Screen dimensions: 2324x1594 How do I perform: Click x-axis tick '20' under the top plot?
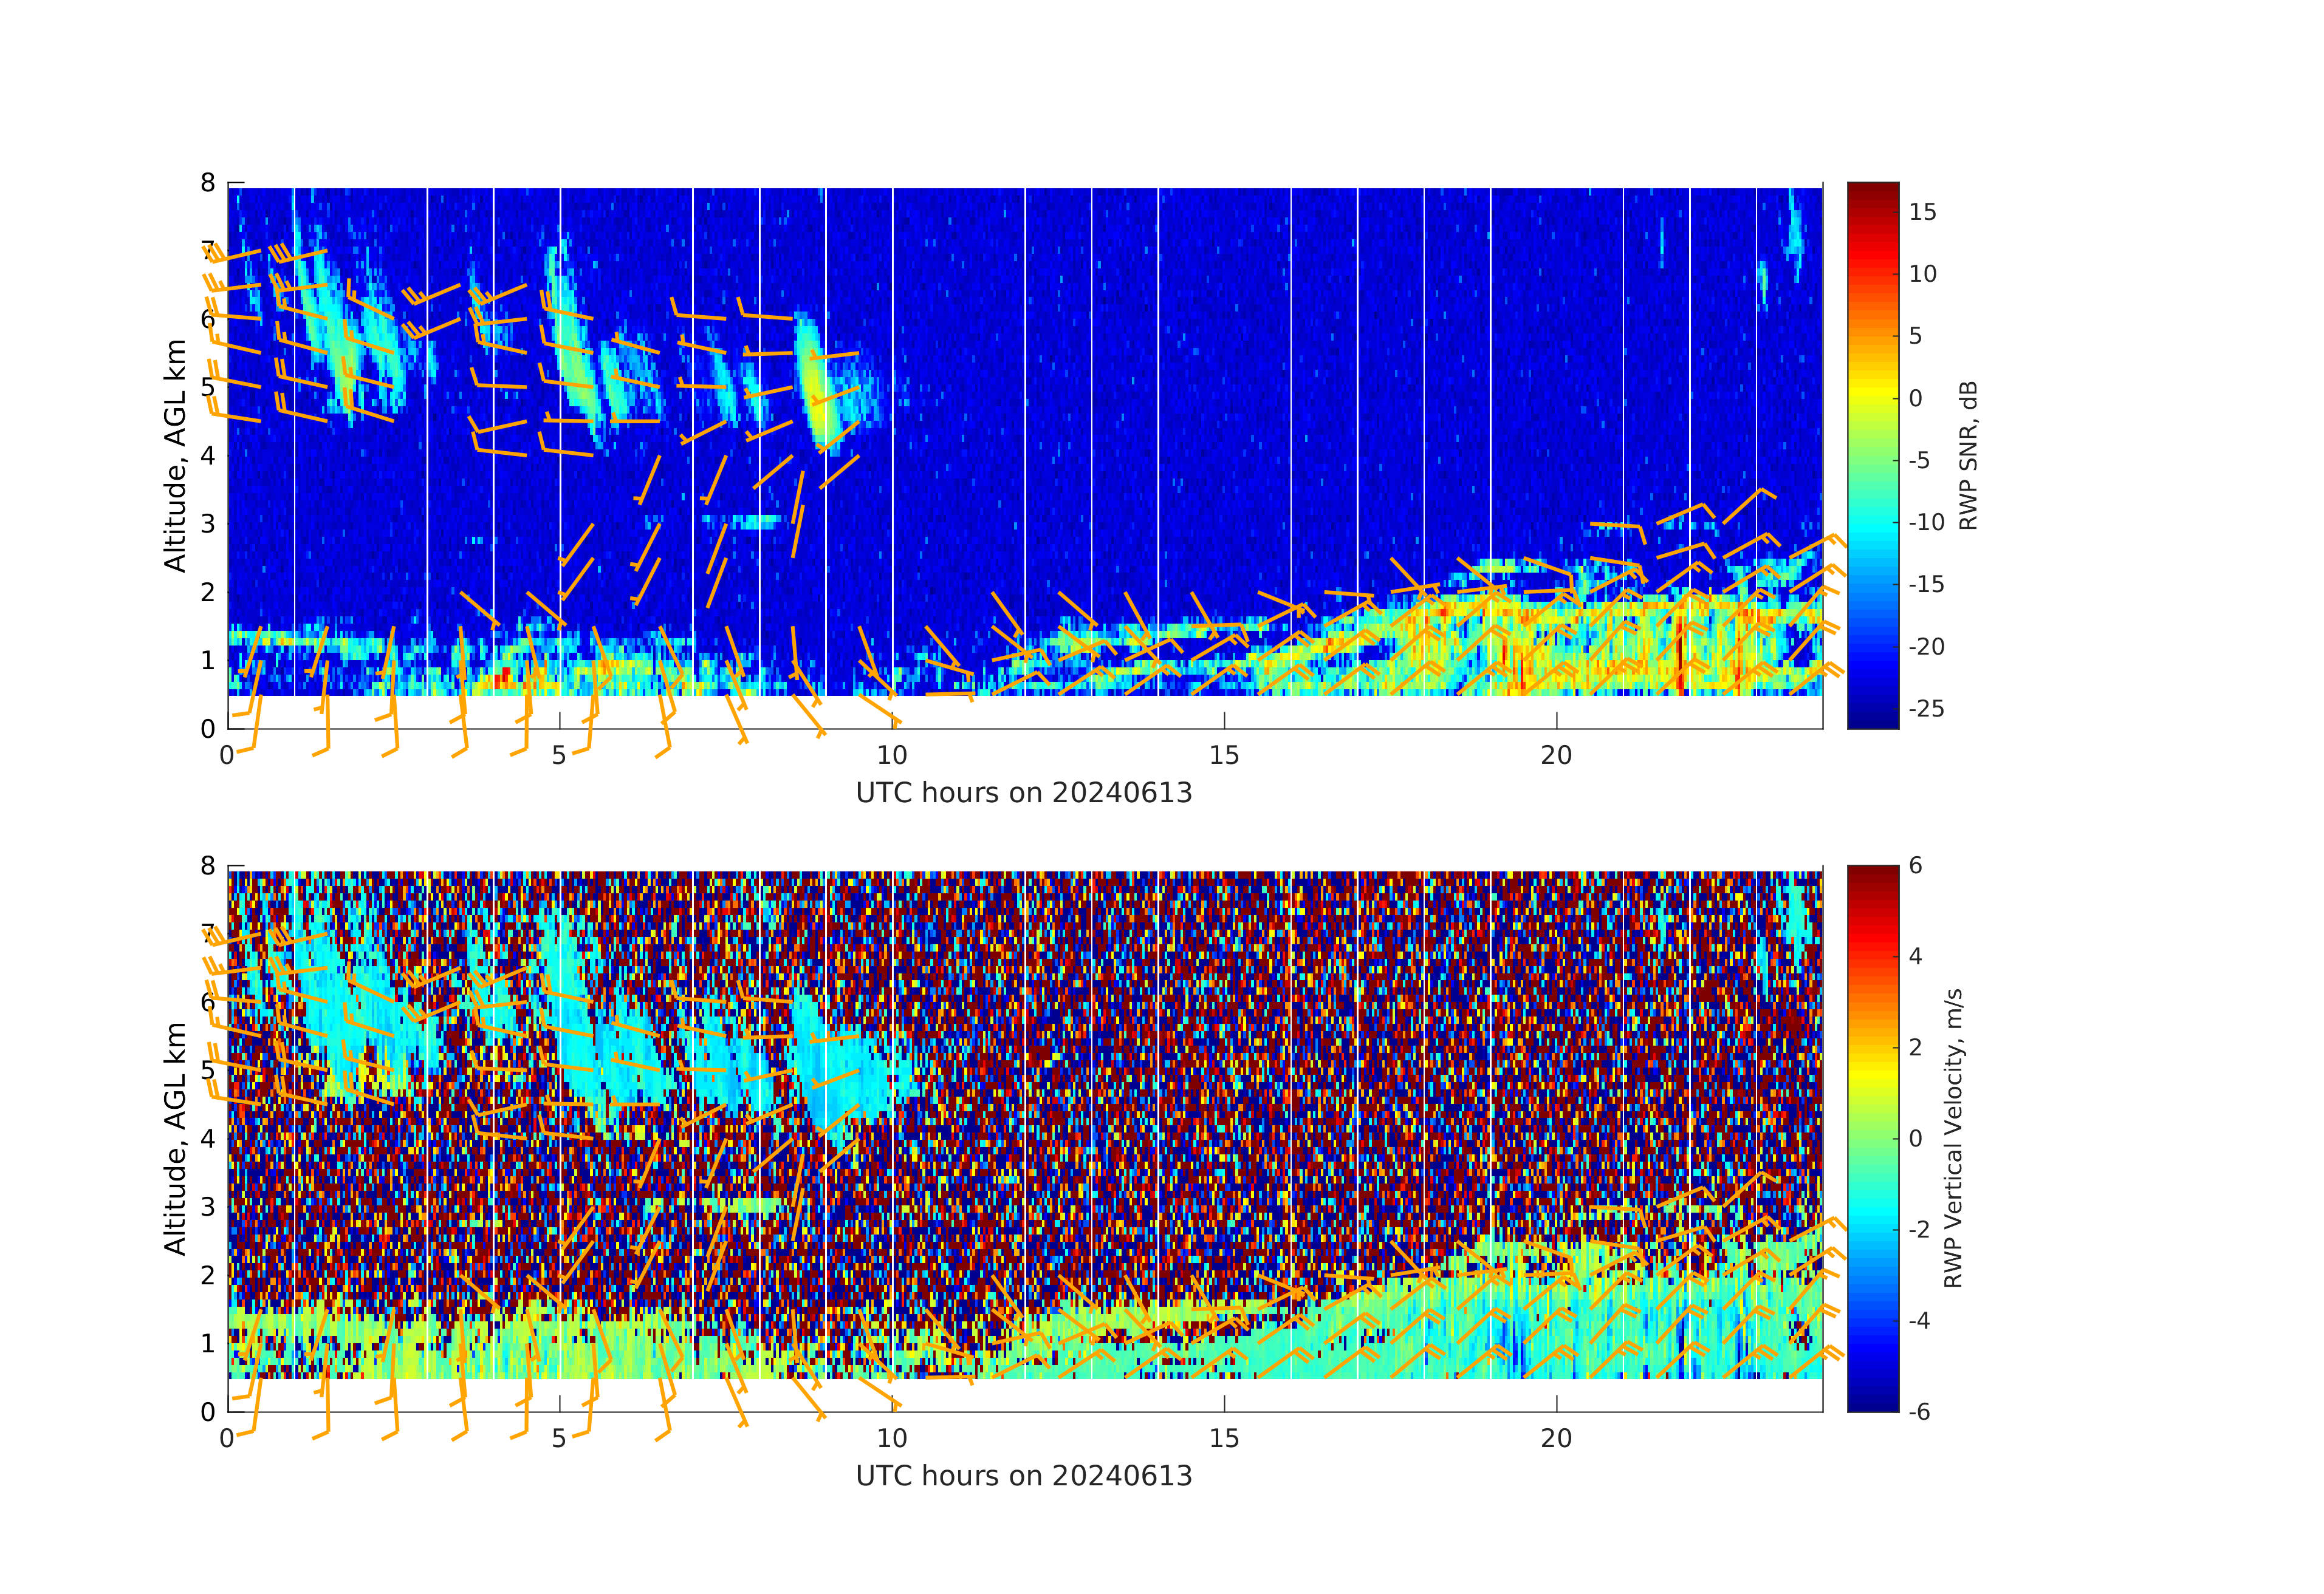point(1556,755)
